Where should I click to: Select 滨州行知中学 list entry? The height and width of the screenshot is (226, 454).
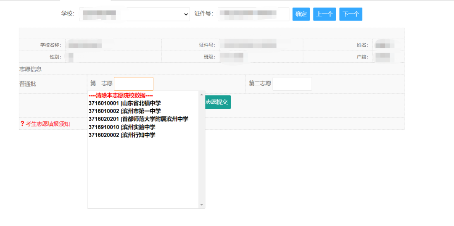[122, 135]
